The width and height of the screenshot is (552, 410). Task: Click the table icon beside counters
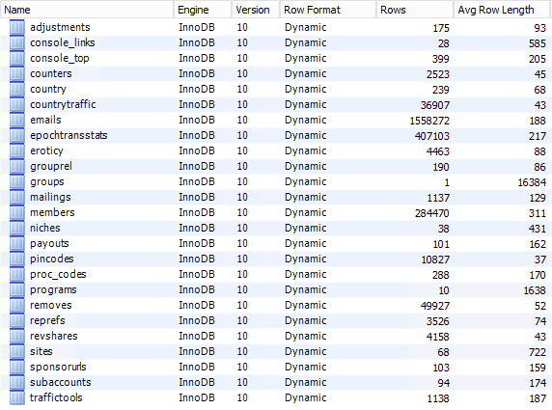(17, 73)
